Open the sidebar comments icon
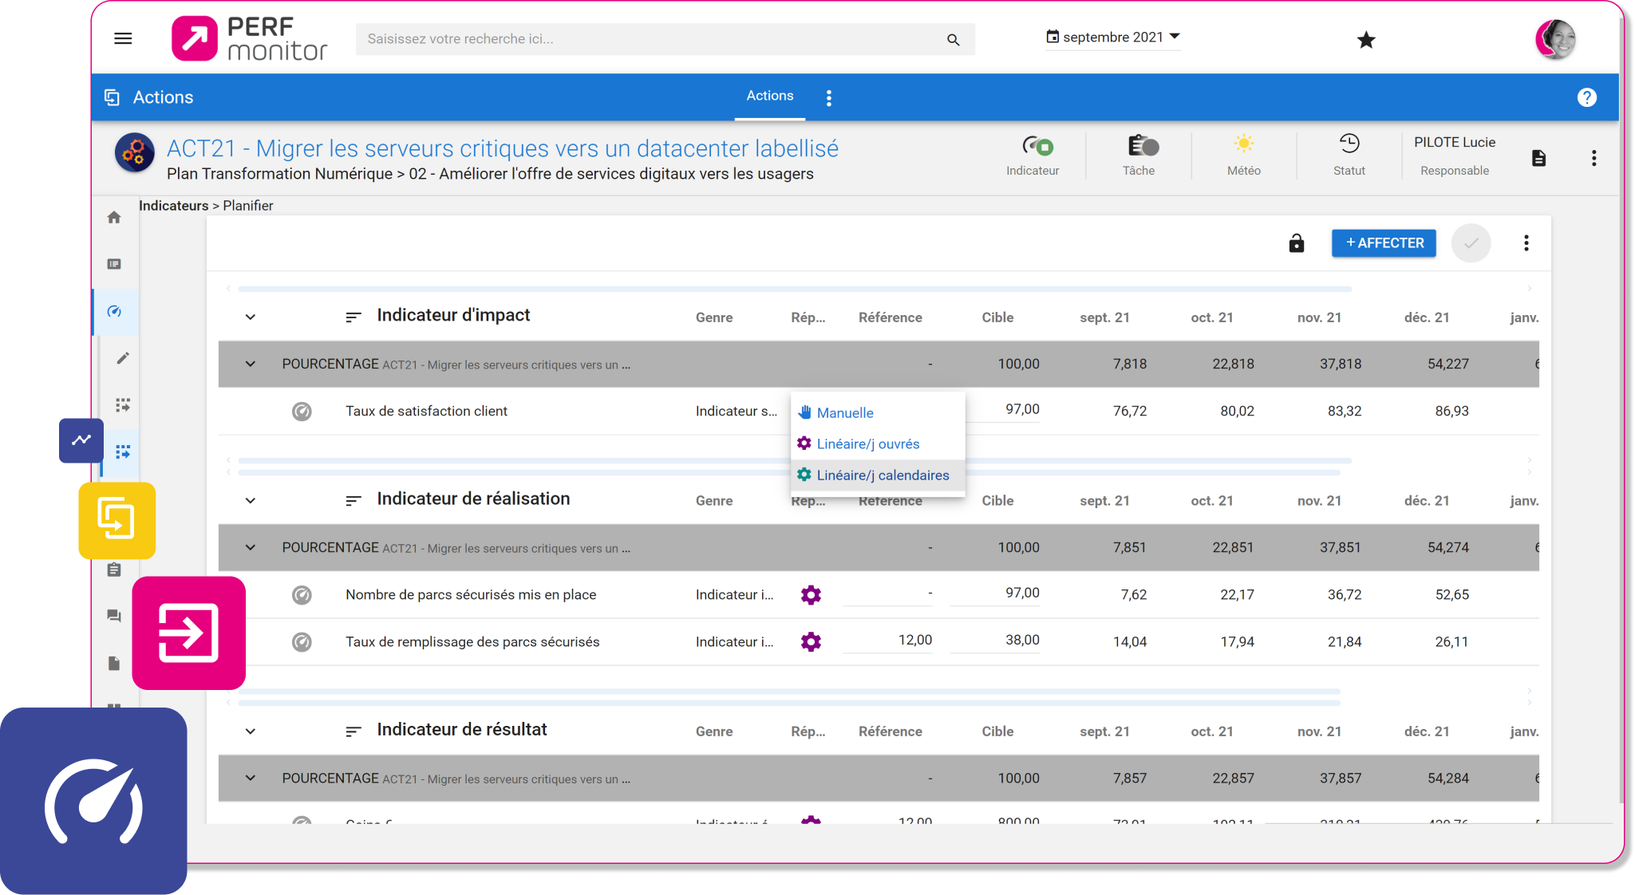Image resolution: width=1635 pixels, height=895 pixels. [x=114, y=616]
